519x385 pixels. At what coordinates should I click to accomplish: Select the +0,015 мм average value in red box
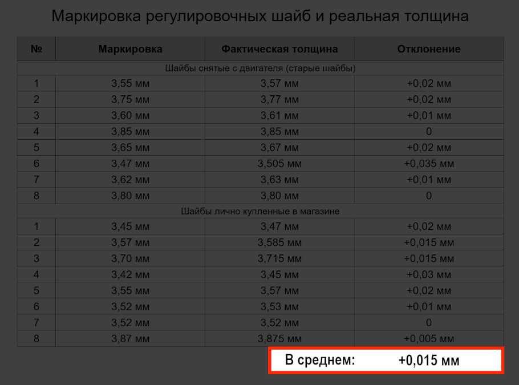(x=429, y=360)
